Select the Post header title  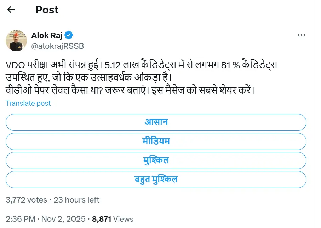point(46,10)
